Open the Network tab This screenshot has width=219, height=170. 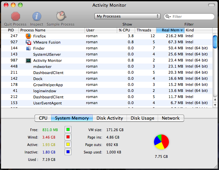[171, 118]
